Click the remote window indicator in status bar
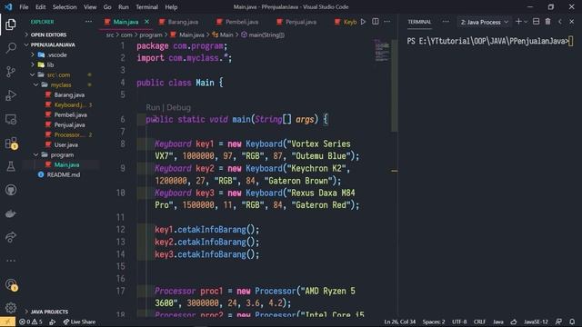The image size is (582, 327). click(7, 322)
